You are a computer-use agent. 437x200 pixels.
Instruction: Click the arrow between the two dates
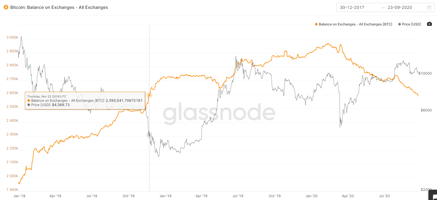tap(383, 8)
